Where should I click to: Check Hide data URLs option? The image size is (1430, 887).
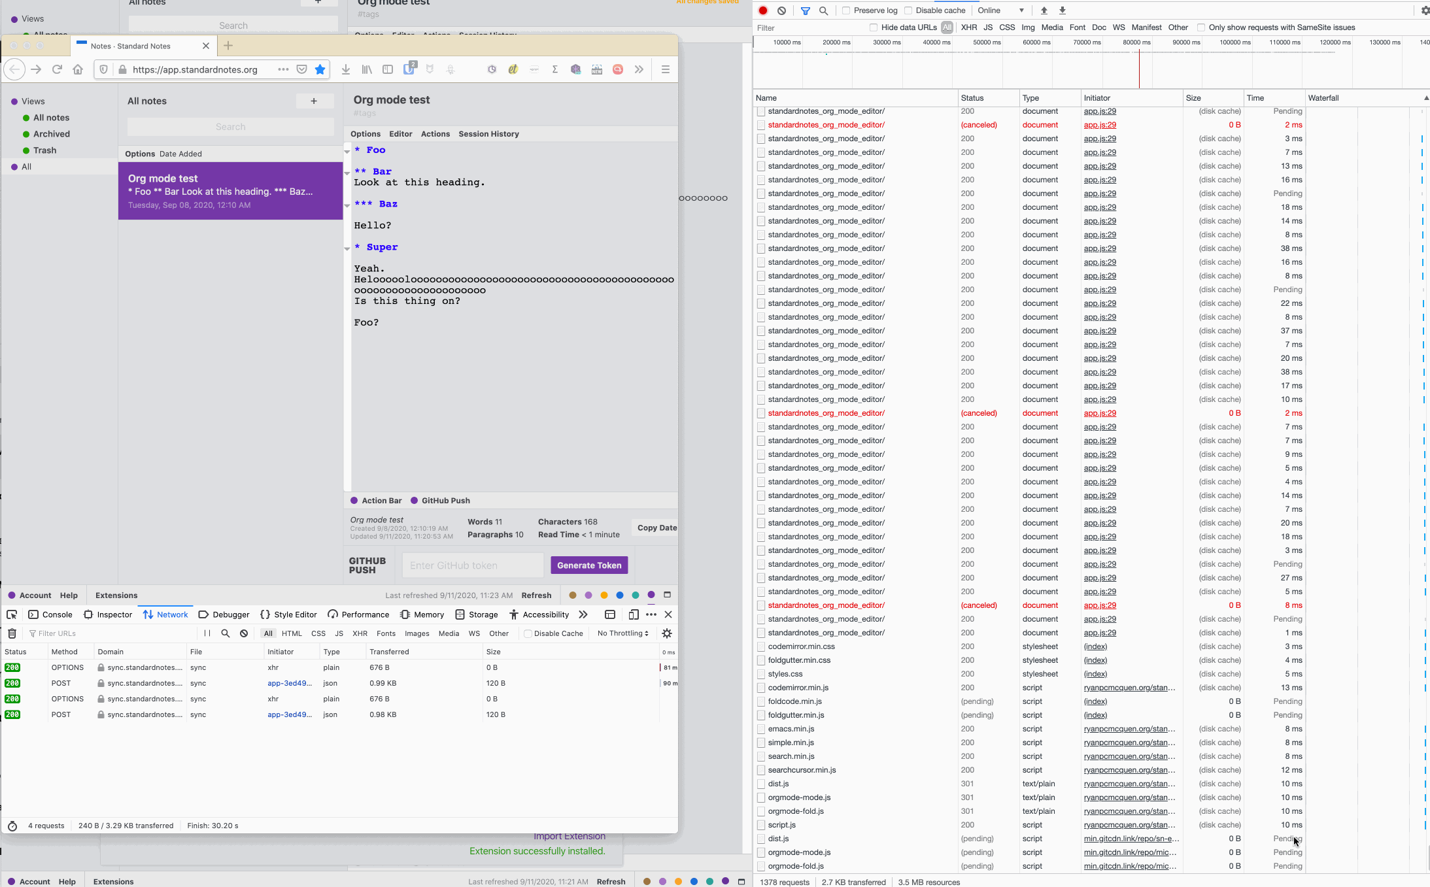[874, 27]
